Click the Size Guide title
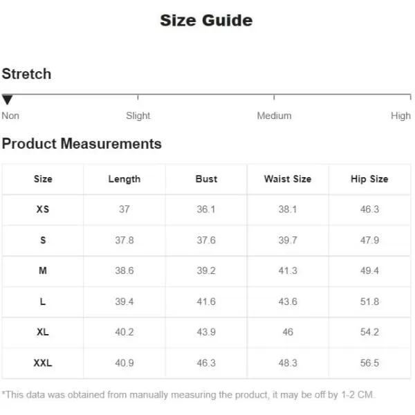Image resolution: width=415 pixels, height=415 pixels. pos(206,20)
